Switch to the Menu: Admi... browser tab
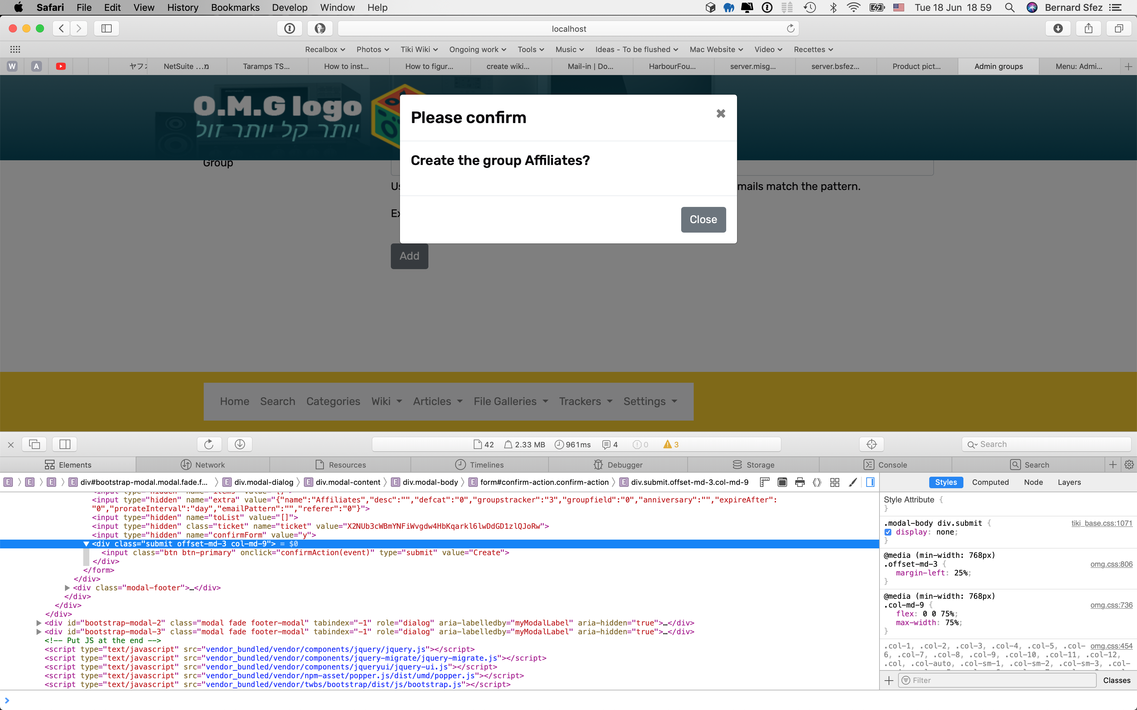1137x710 pixels. (1079, 66)
